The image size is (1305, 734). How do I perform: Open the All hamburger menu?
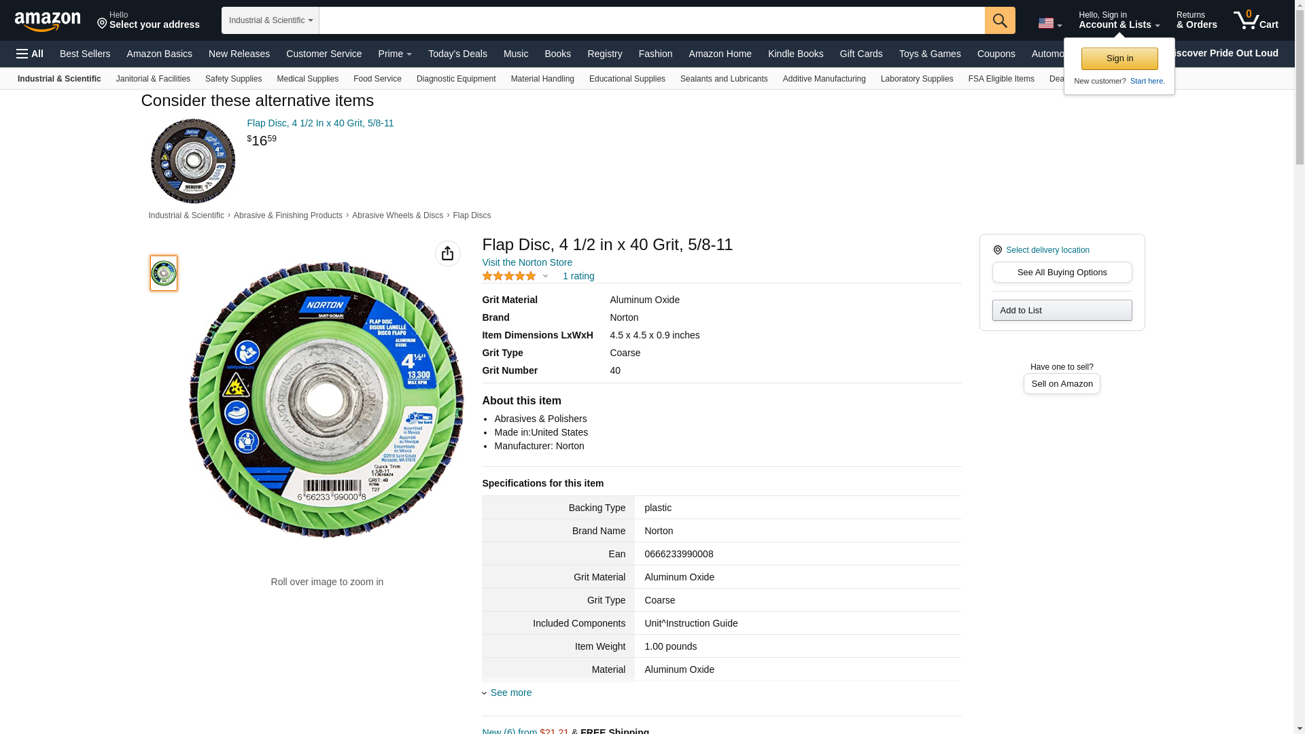(30, 54)
